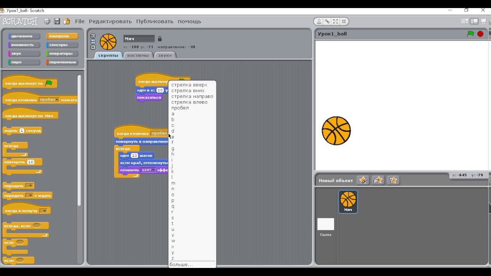Viewport: 491px width, 276px height.
Task: Select the Мяч sprite in sprite list
Action: pos(348,202)
